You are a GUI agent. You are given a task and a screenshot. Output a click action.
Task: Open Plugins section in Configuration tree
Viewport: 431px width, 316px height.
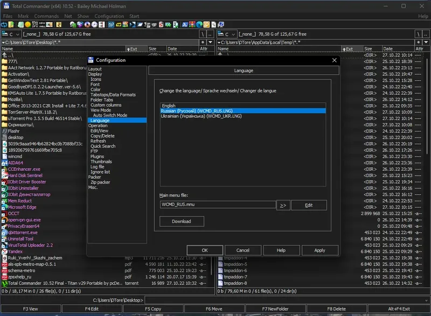[98, 156]
